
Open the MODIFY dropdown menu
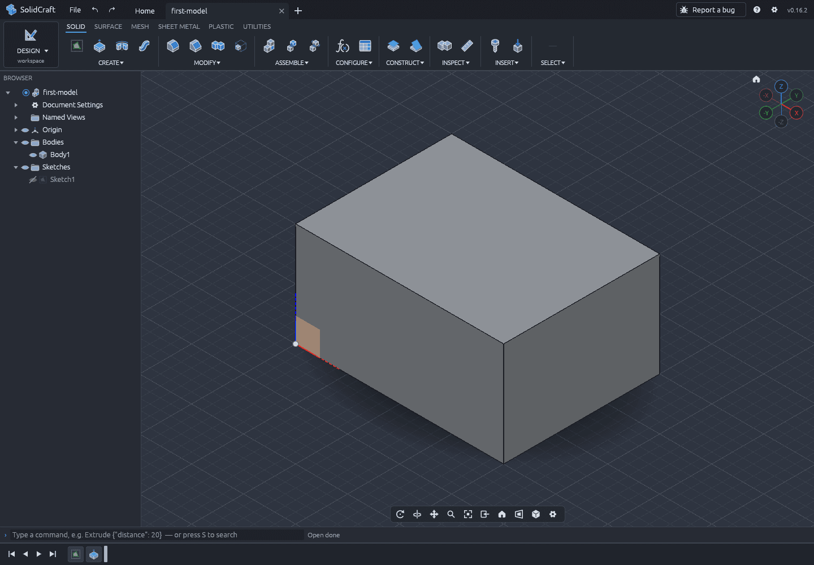(x=207, y=63)
